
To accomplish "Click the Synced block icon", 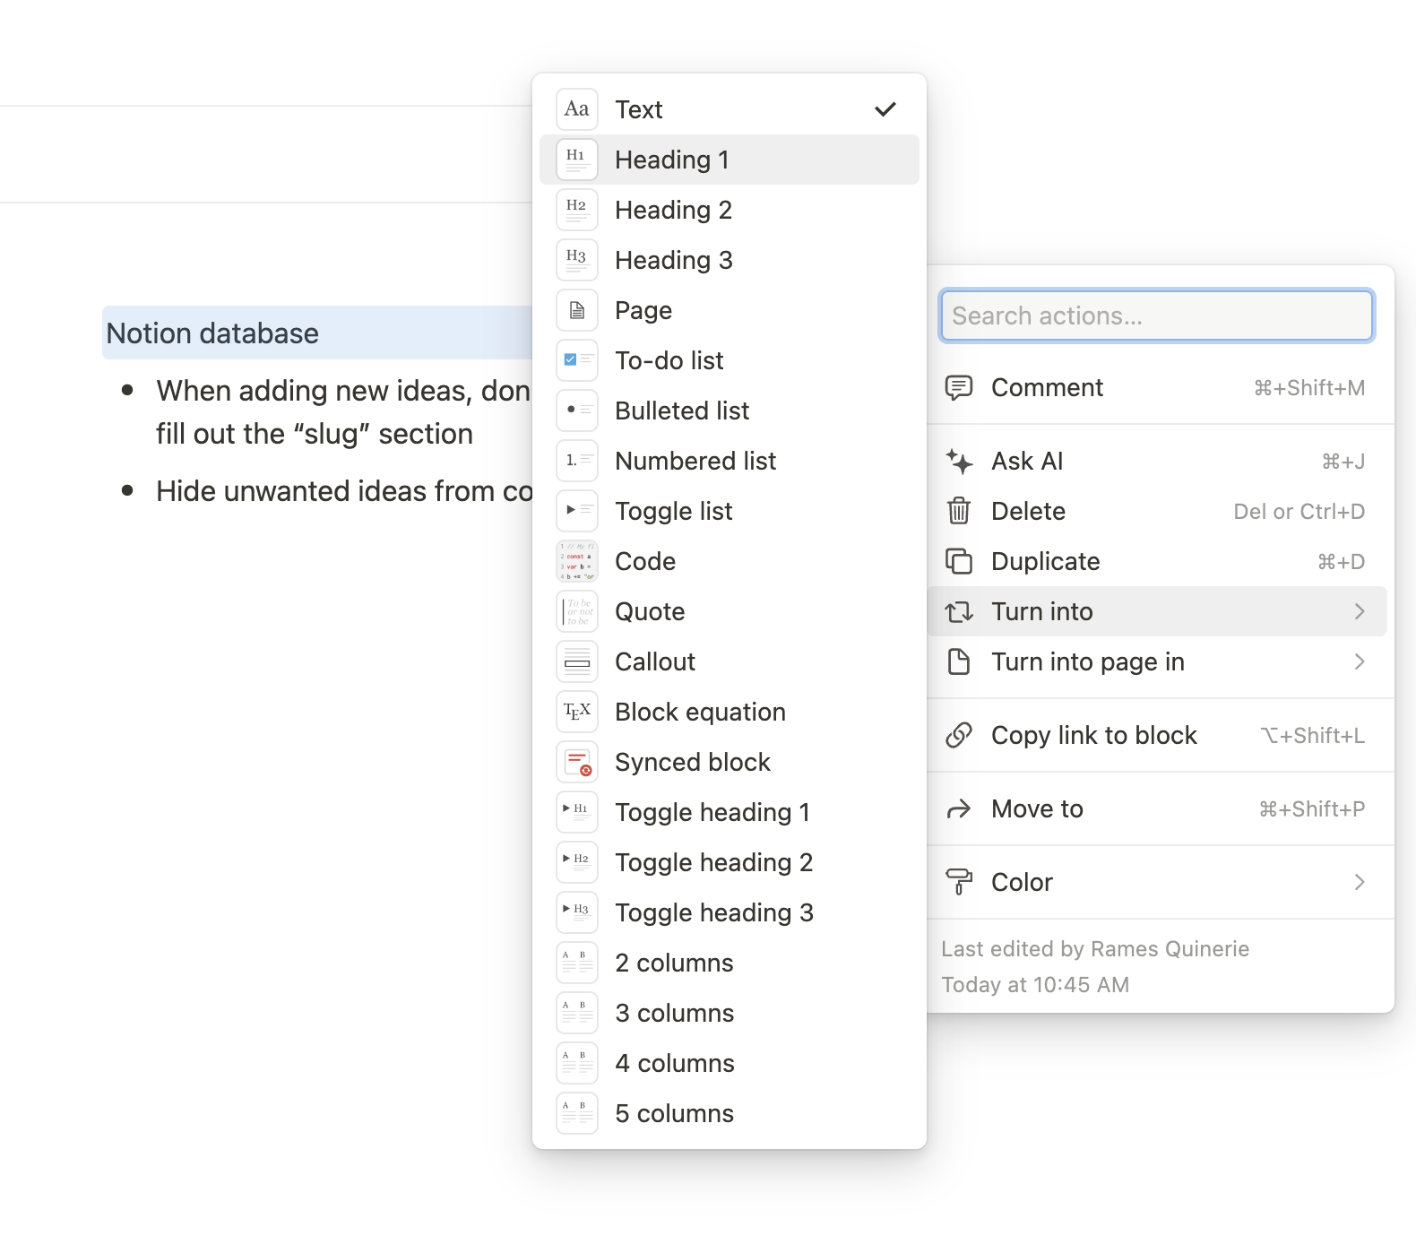I will pos(577,762).
